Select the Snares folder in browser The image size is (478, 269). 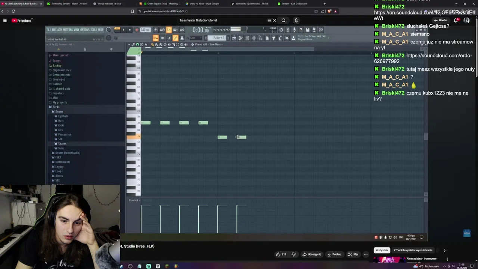point(62,143)
